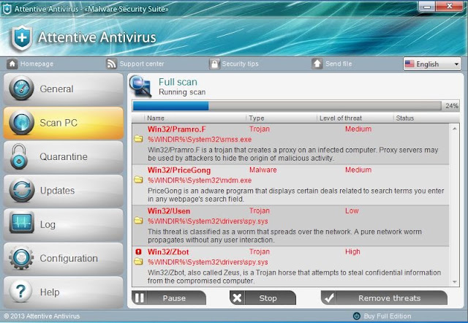Viewport: 468px width, 323px height.
Task: Click the Attentive Antivirus shield logo
Action: [x=22, y=38]
